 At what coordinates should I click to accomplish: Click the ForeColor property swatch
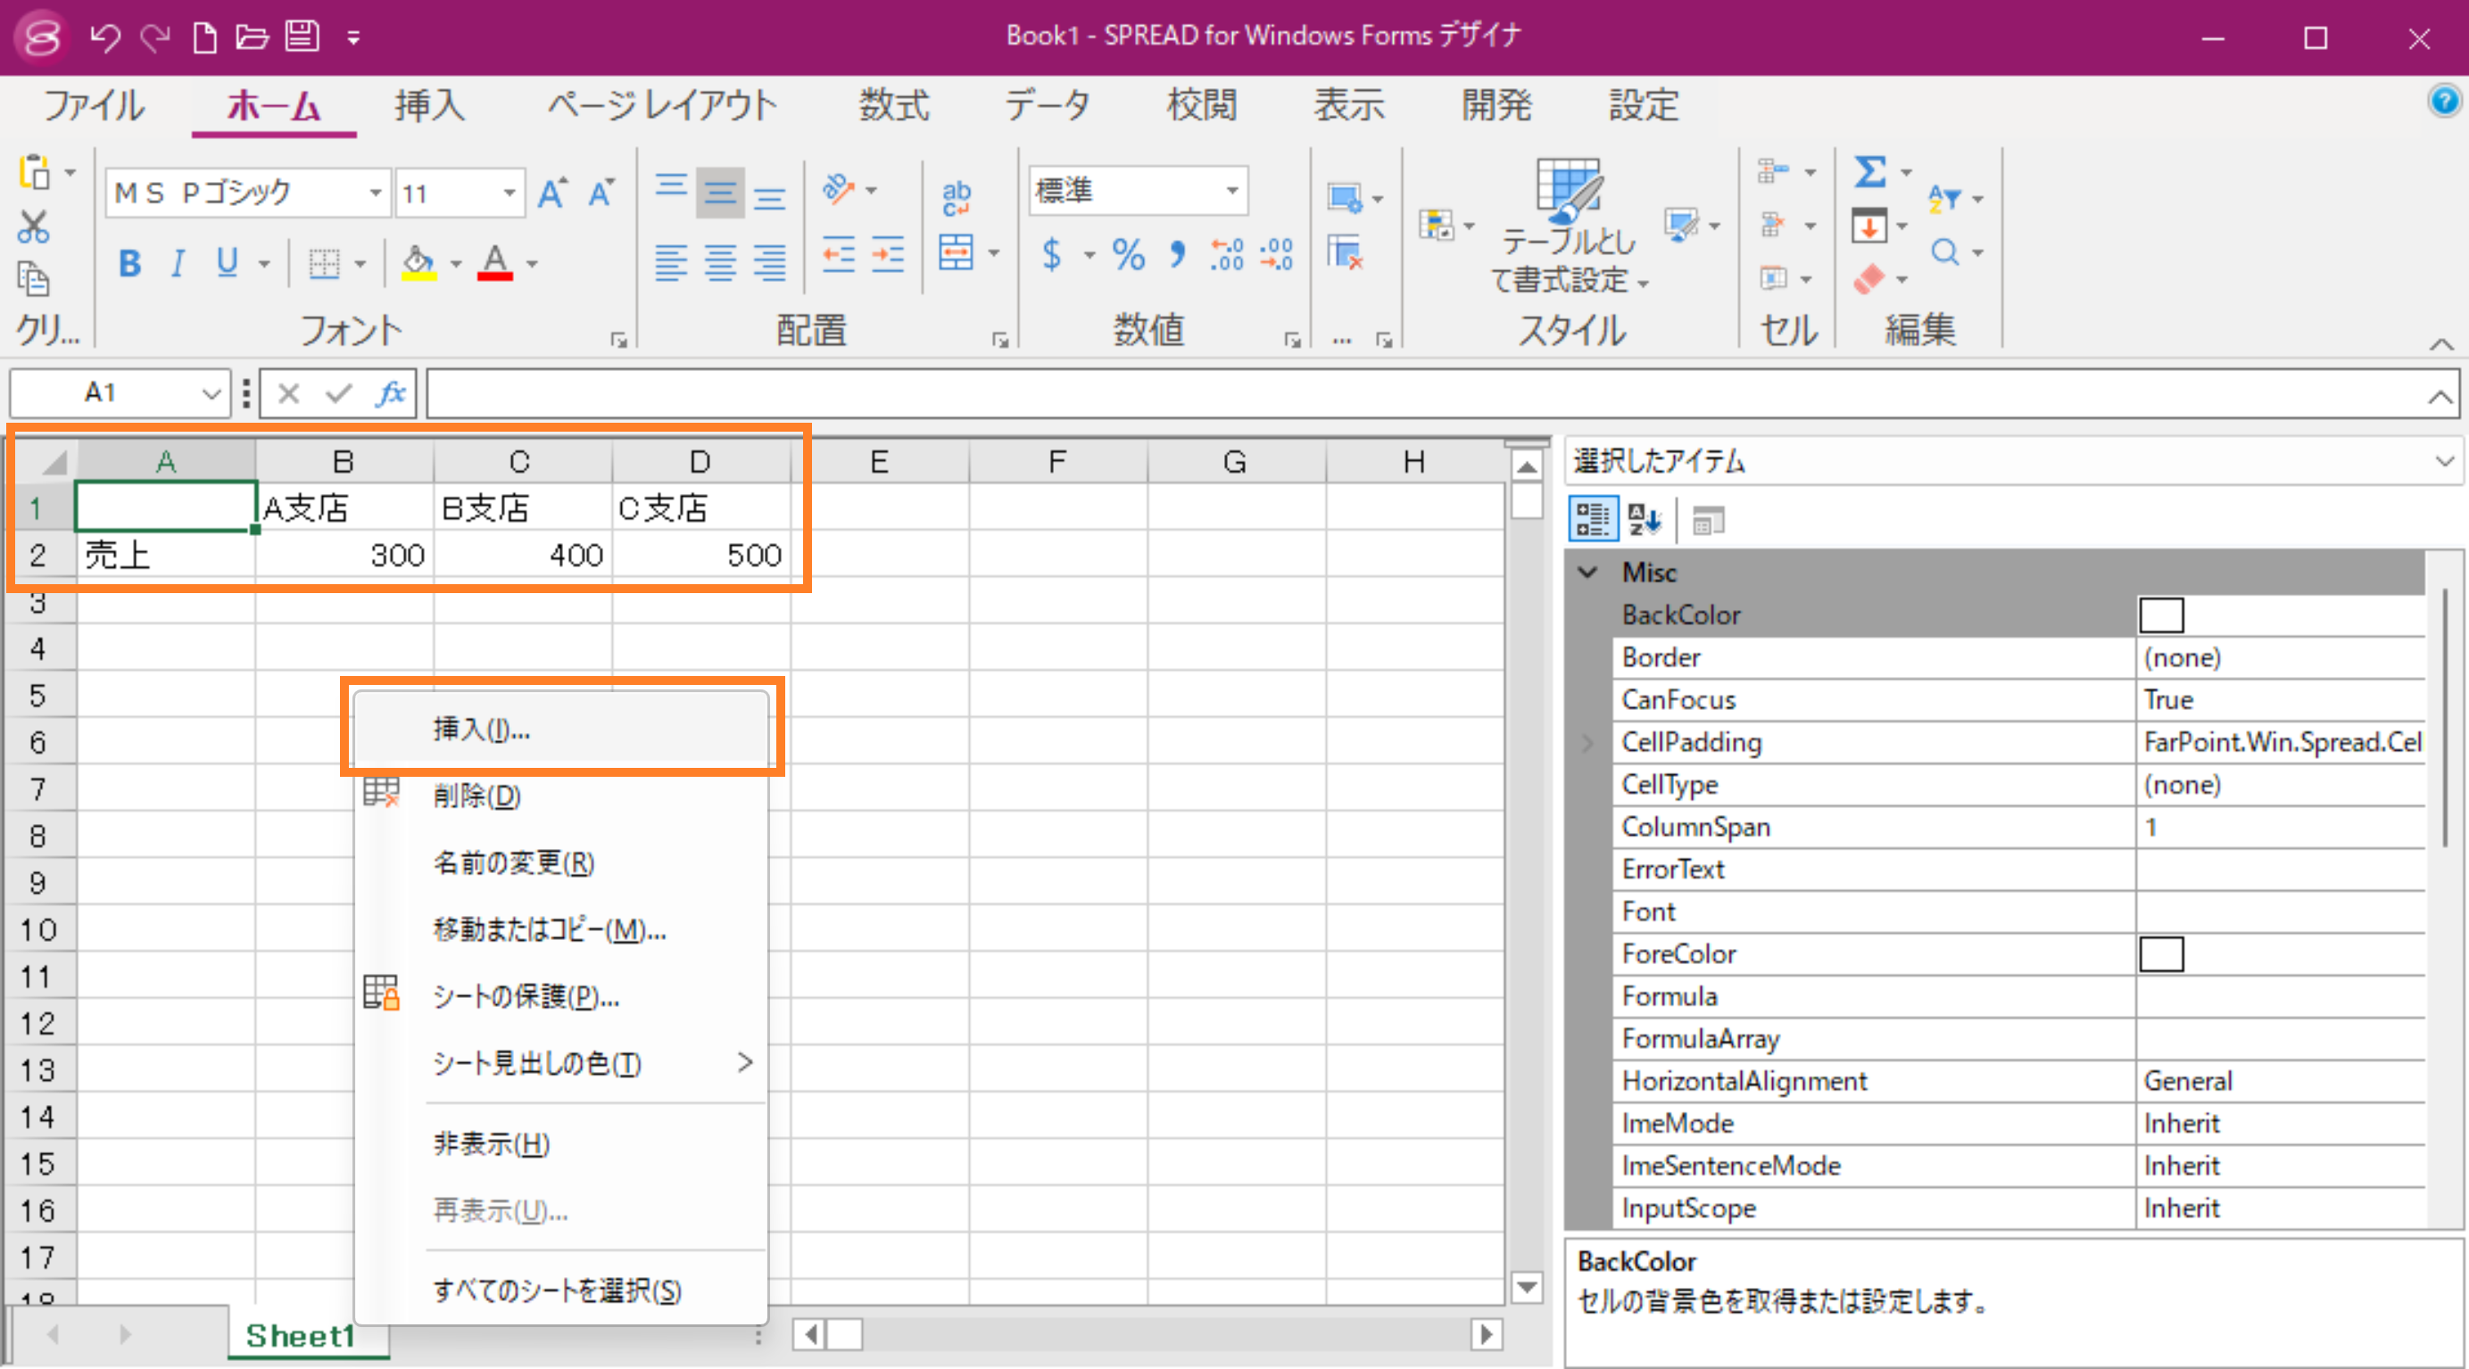pyautogui.click(x=2161, y=954)
